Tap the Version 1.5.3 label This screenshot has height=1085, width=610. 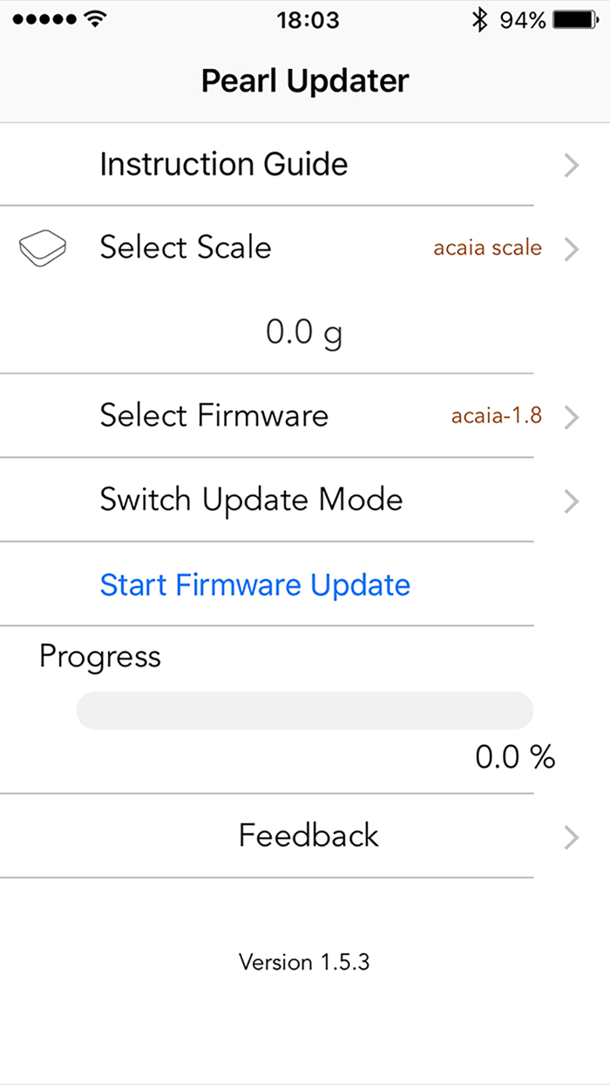tap(303, 962)
